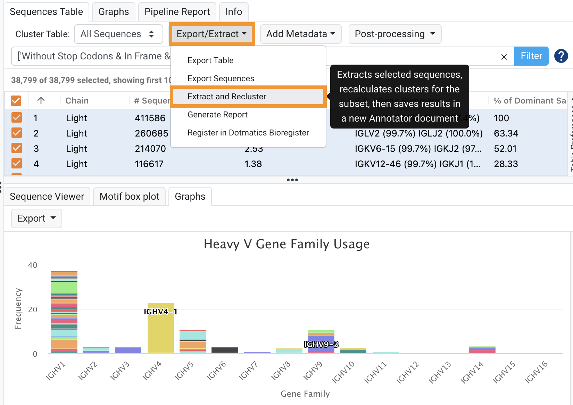Select Extract and Recluster menu item
The width and height of the screenshot is (573, 405).
pyautogui.click(x=227, y=97)
